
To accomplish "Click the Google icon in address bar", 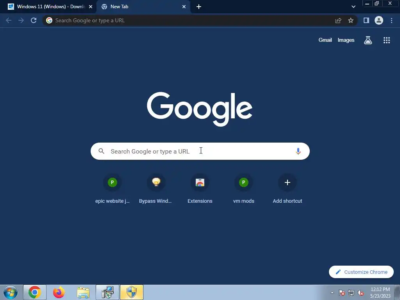I will click(49, 20).
